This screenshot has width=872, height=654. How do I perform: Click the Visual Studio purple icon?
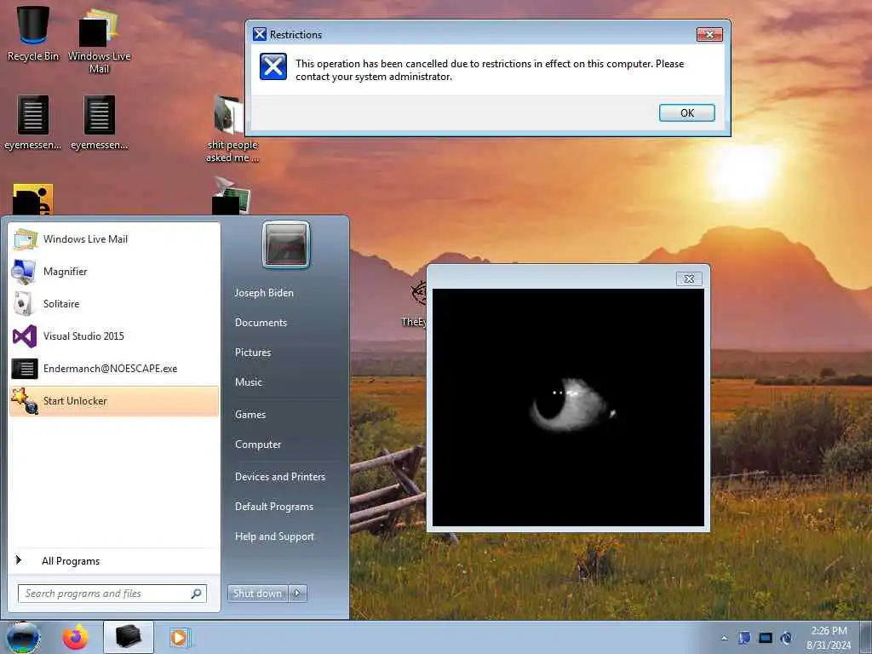[x=25, y=336]
